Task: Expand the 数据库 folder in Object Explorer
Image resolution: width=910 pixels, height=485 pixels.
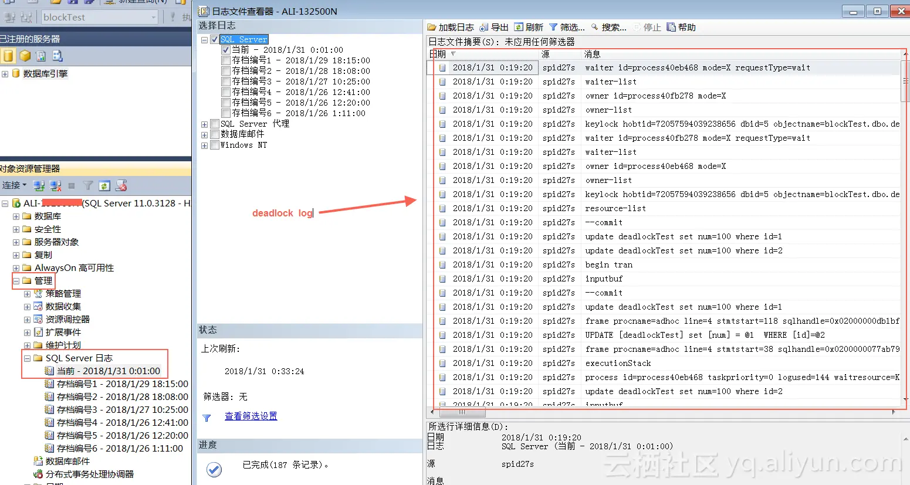Action: 16,216
